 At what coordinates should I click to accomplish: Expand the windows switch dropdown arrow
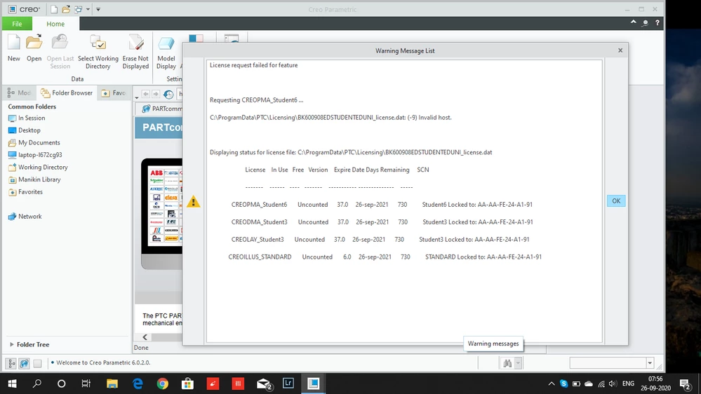coord(88,9)
